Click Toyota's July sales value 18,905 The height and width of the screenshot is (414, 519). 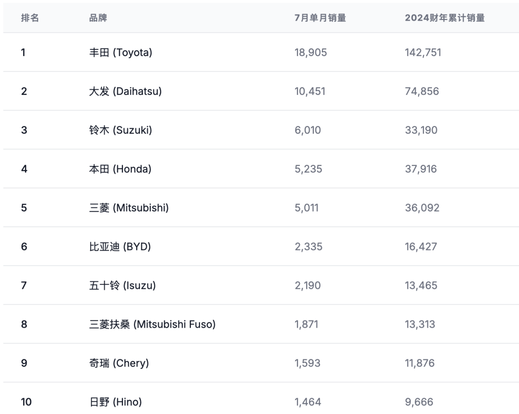pos(310,52)
